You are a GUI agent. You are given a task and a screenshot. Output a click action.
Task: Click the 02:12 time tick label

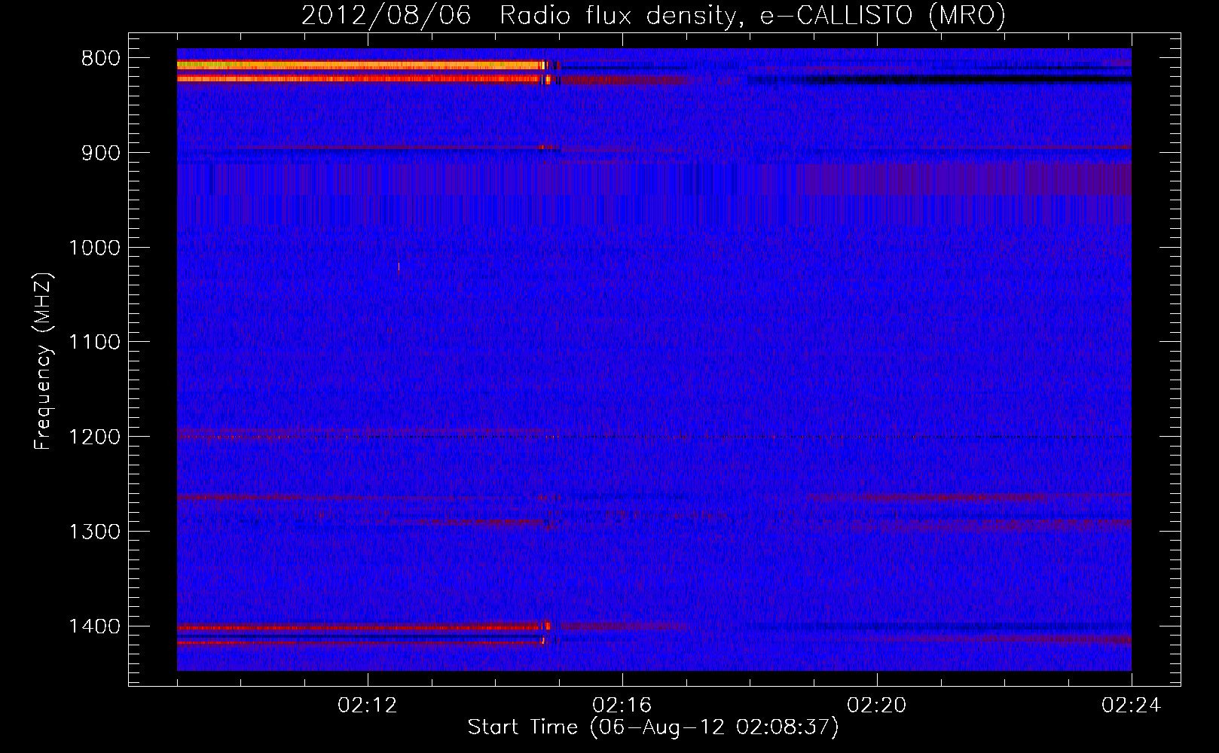point(368,706)
